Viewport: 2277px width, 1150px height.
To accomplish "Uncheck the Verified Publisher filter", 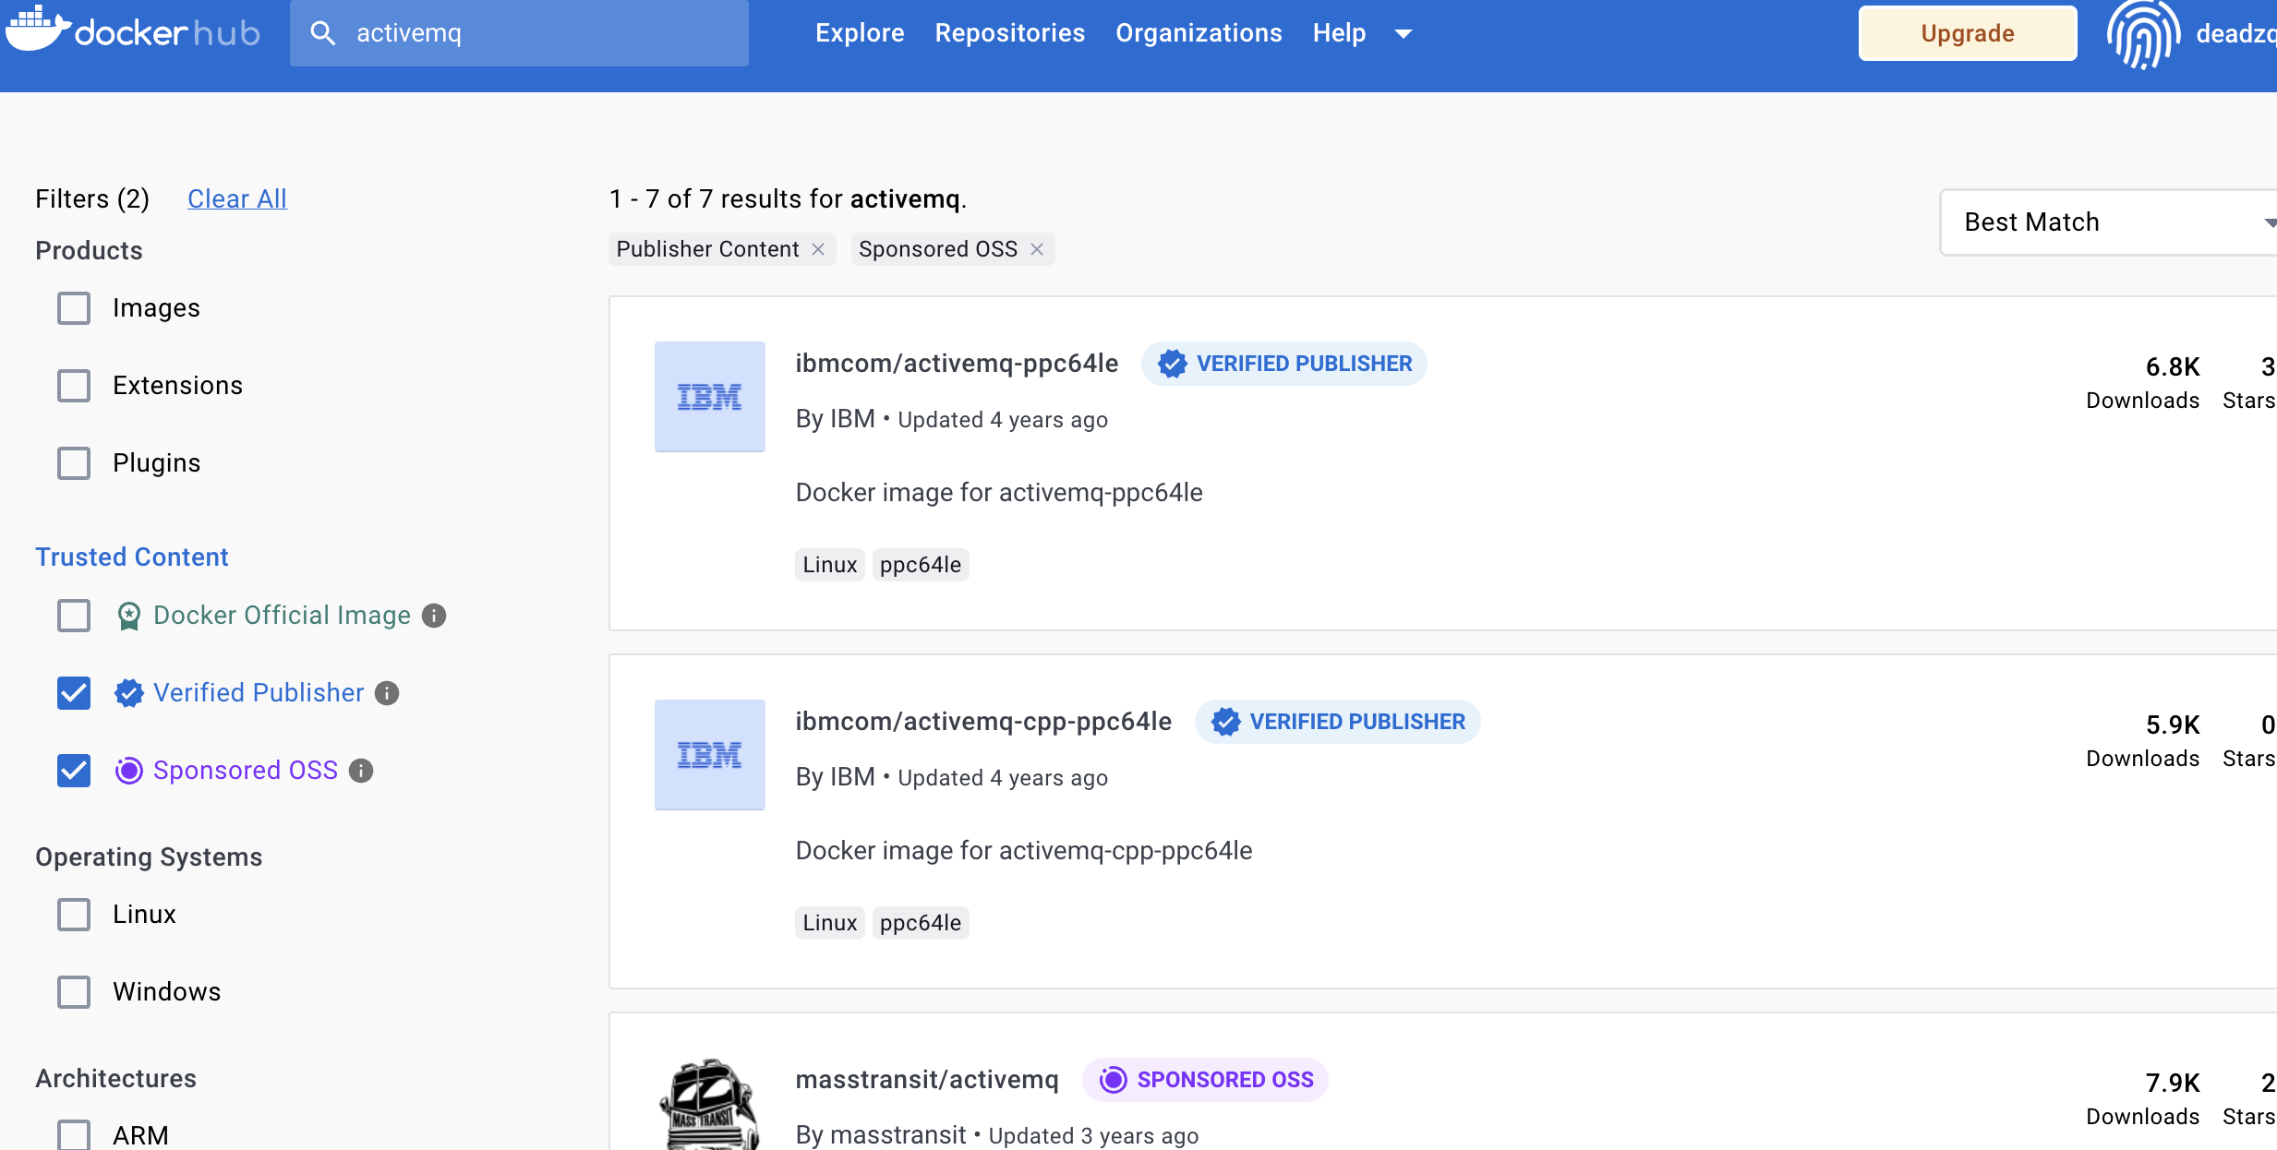I will [x=74, y=693].
